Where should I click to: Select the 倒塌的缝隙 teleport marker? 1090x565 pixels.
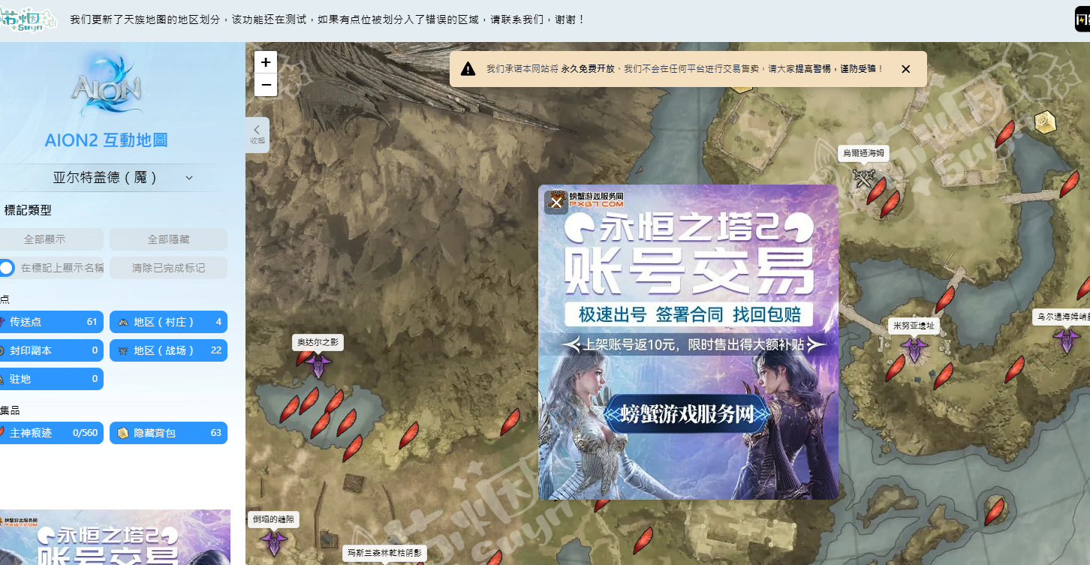tap(273, 542)
